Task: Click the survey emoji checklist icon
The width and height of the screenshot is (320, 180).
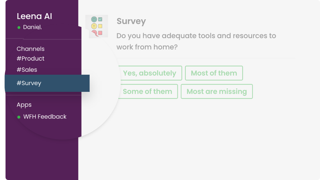Action: (97, 26)
